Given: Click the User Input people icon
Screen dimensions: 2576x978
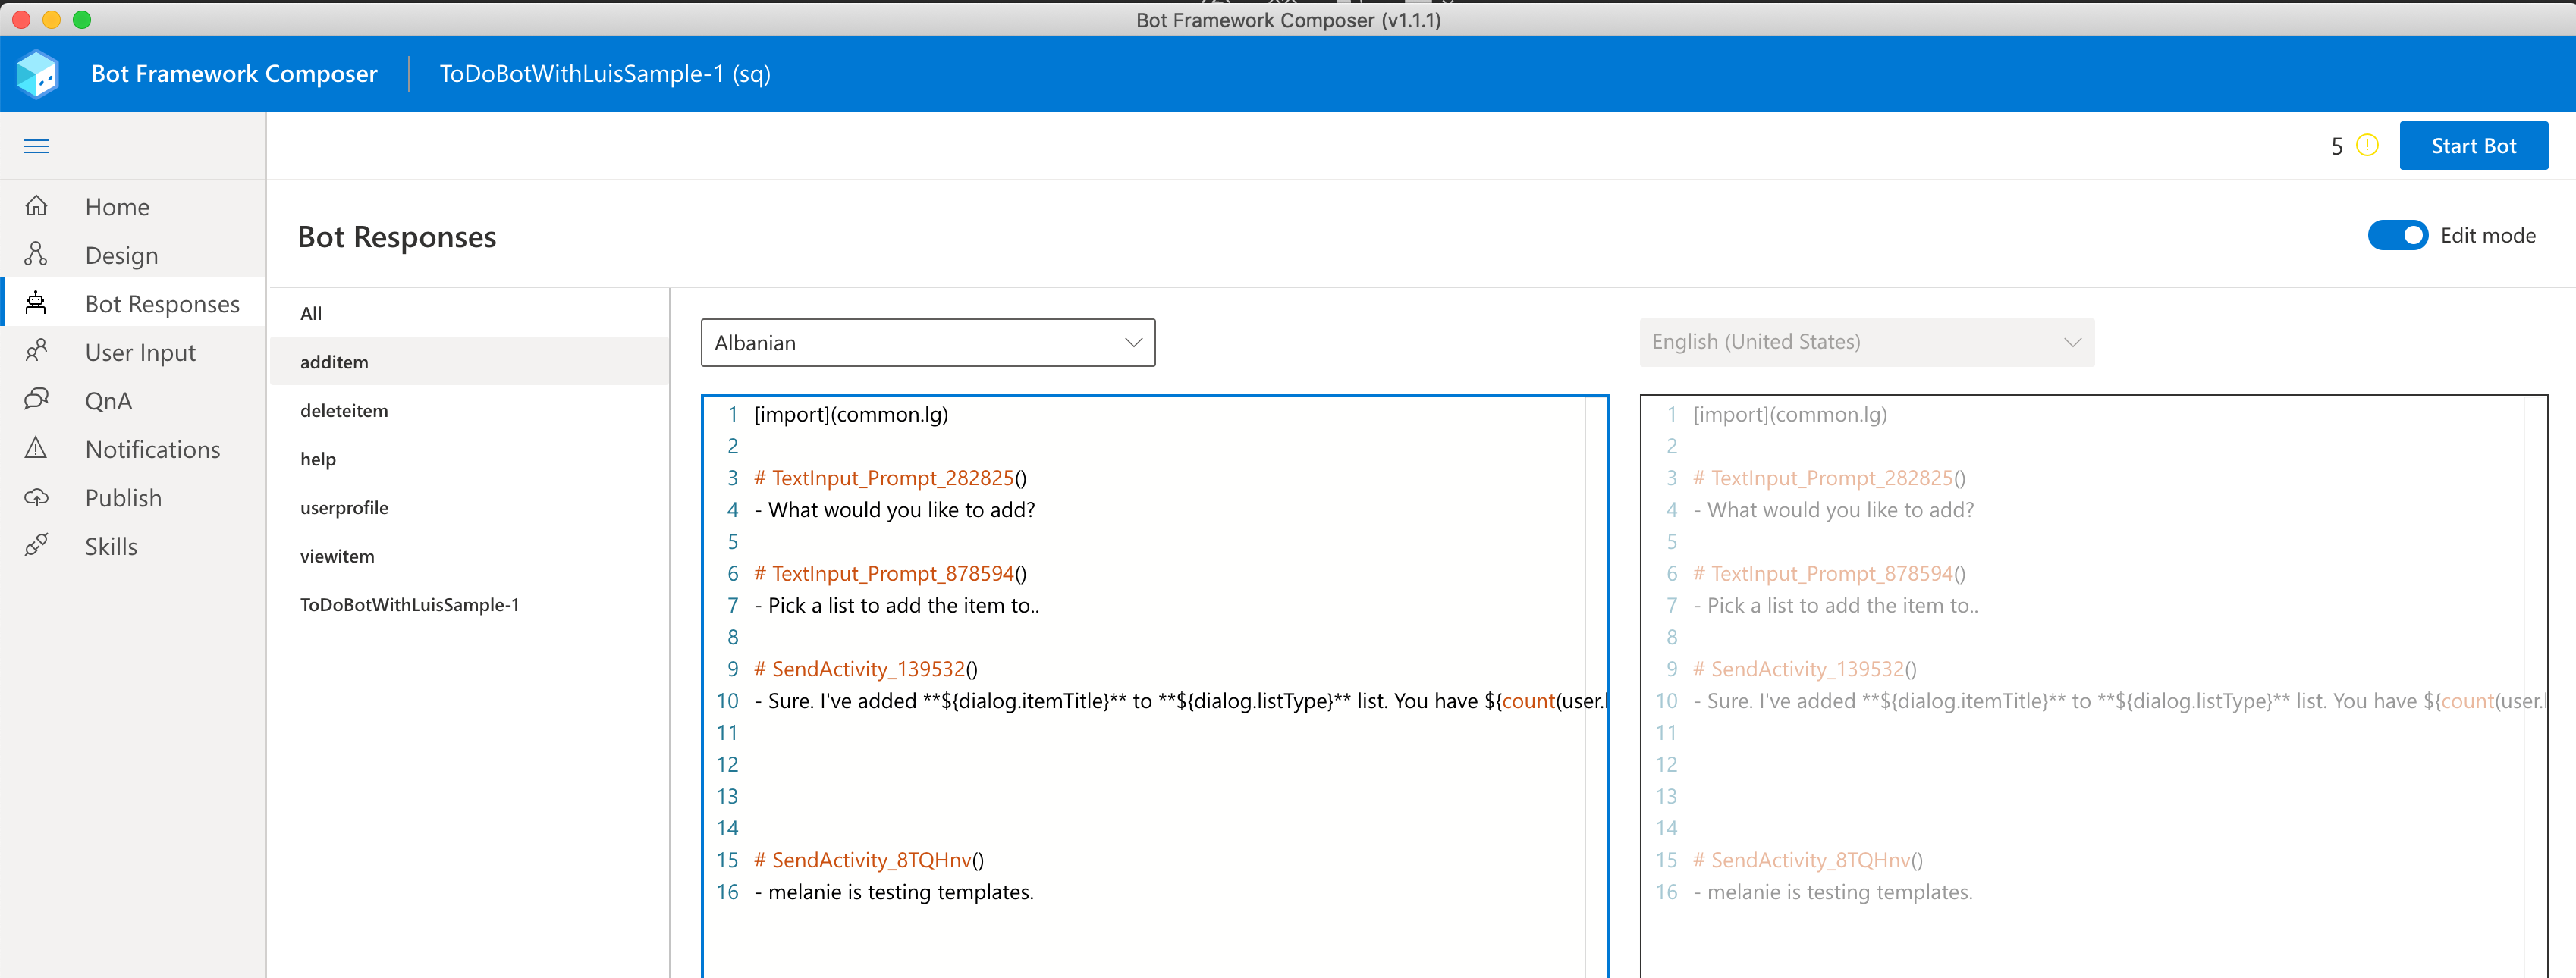Looking at the screenshot, I should tap(36, 352).
